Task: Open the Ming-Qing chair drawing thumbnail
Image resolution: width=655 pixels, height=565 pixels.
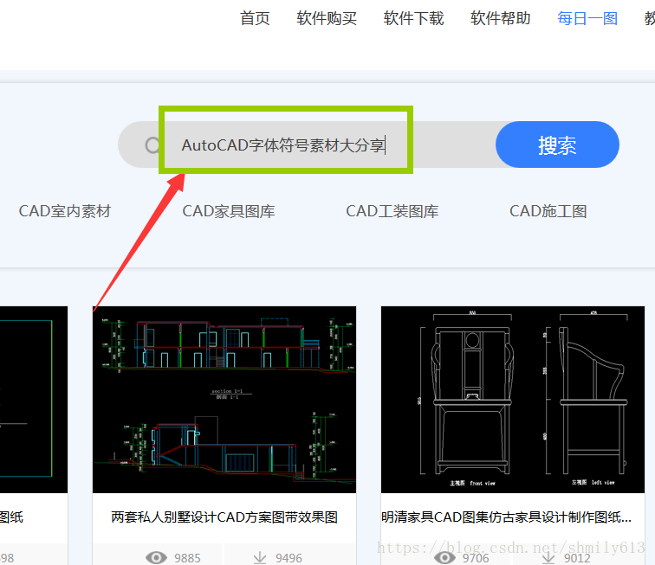Action: pos(513,400)
